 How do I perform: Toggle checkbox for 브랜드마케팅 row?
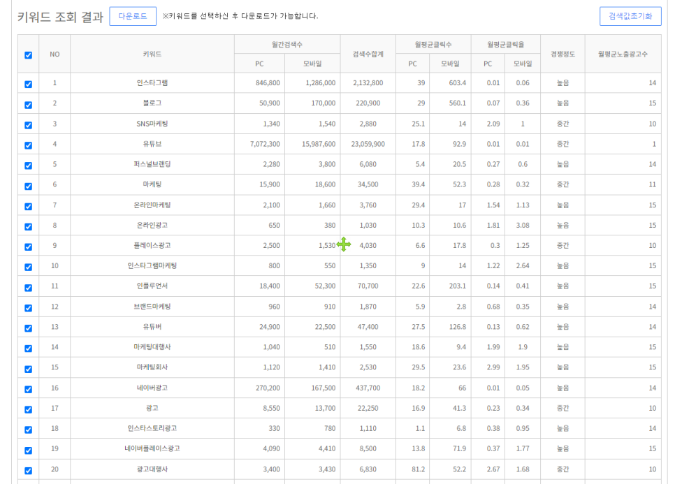[29, 308]
